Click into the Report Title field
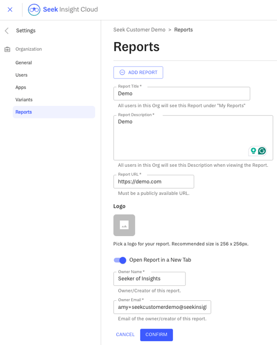277x345 pixels. tap(182, 94)
